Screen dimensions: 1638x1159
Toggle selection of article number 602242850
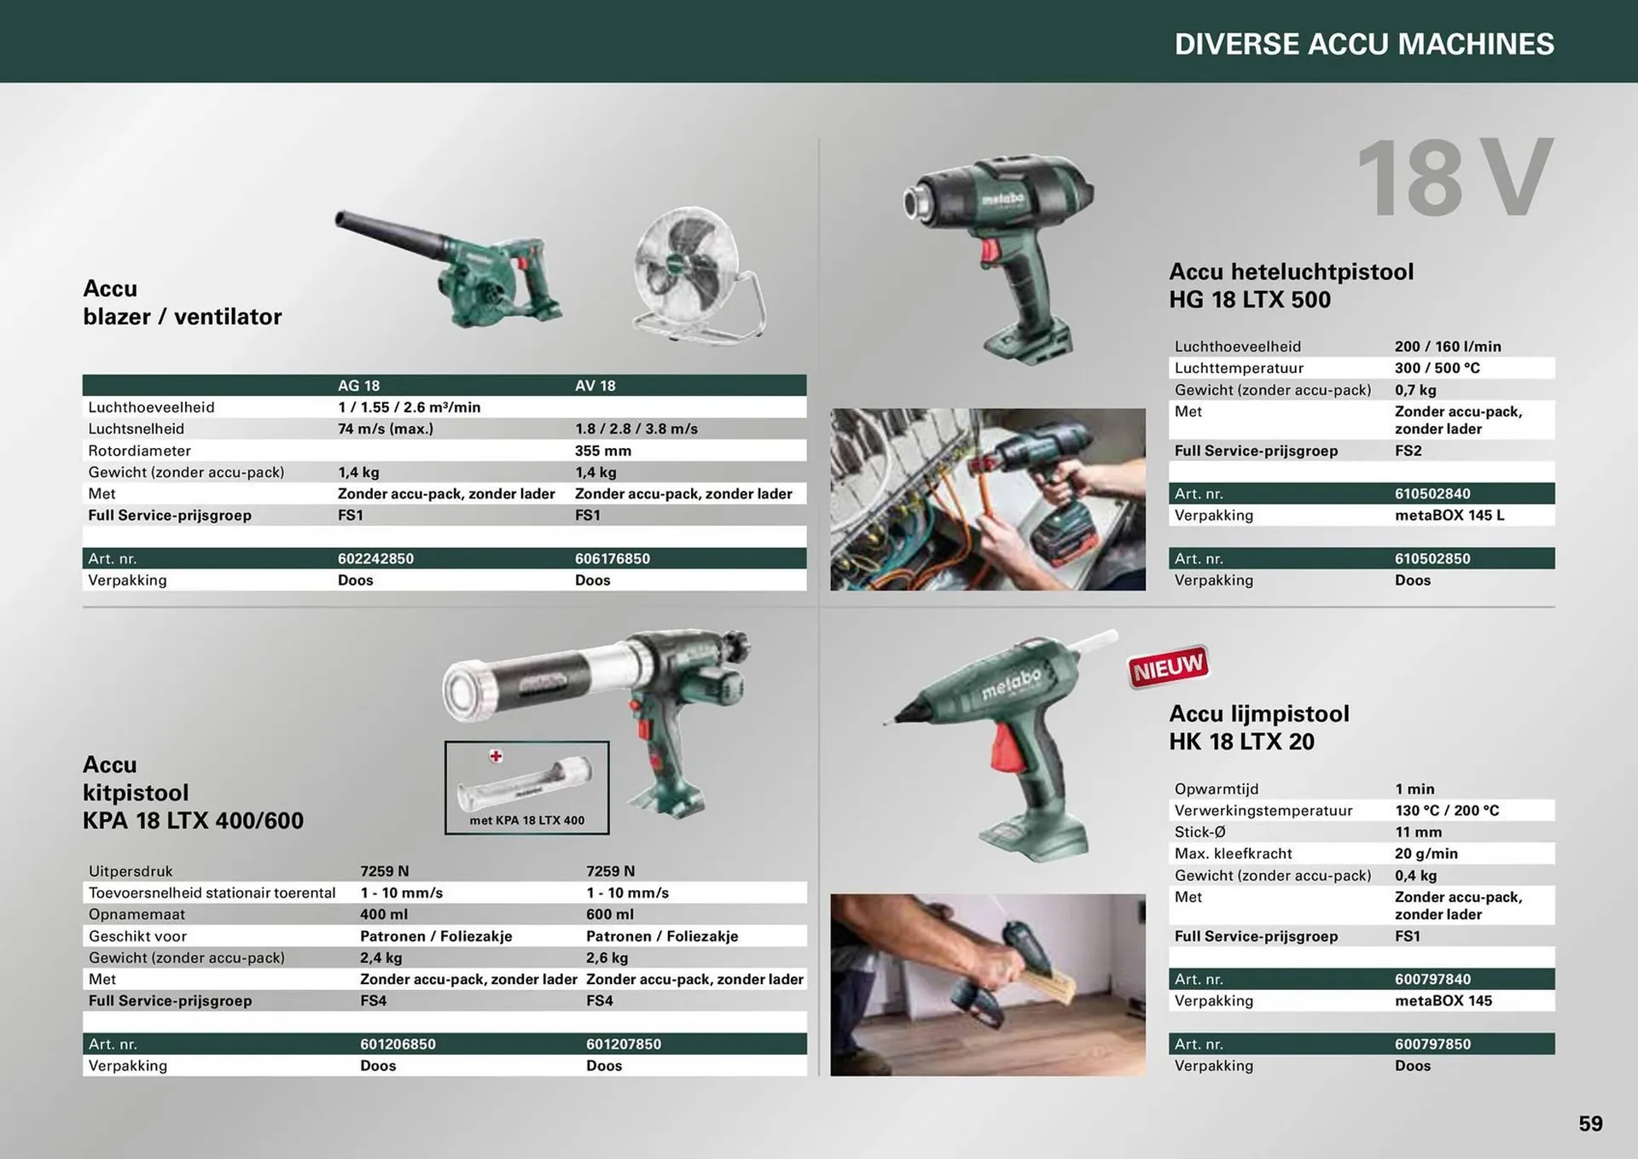[x=376, y=558]
